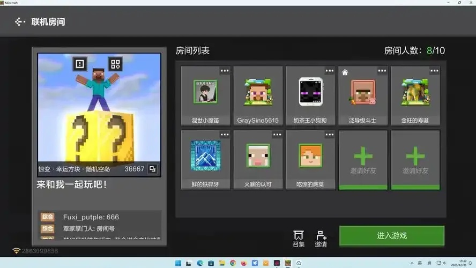Viewport: 476px width, 268px height.
Task: Select the GraySine5615 player avatar
Action: pyautogui.click(x=258, y=92)
